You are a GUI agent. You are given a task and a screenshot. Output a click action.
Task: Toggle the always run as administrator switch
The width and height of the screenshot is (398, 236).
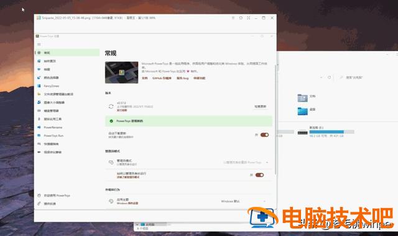pyautogui.click(x=259, y=175)
